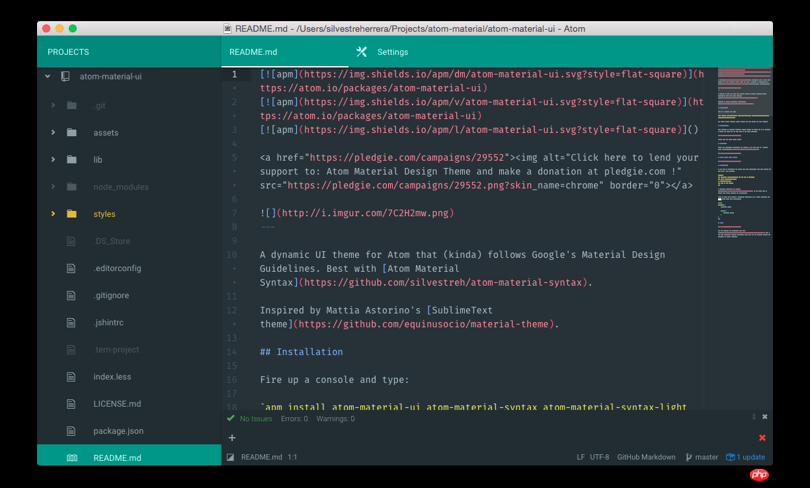Click line number 1 in the gutter

click(234, 74)
